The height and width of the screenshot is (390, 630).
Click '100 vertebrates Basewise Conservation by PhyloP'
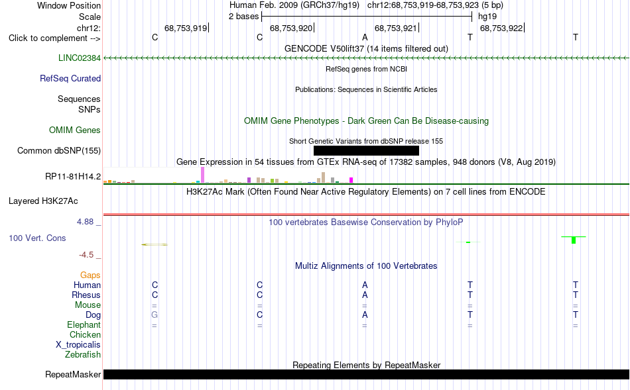pos(366,222)
